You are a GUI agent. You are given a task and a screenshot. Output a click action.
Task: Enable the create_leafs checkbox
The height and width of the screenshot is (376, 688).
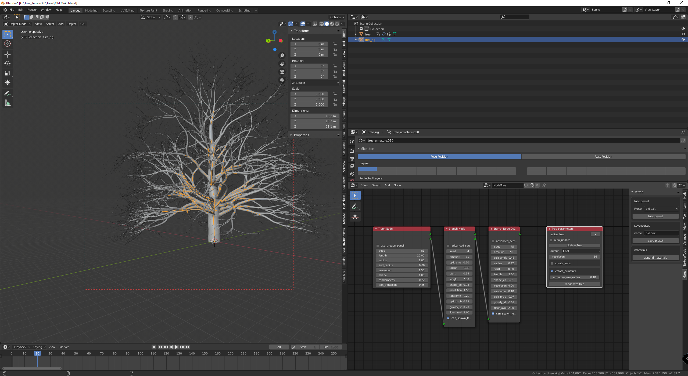(x=552, y=263)
